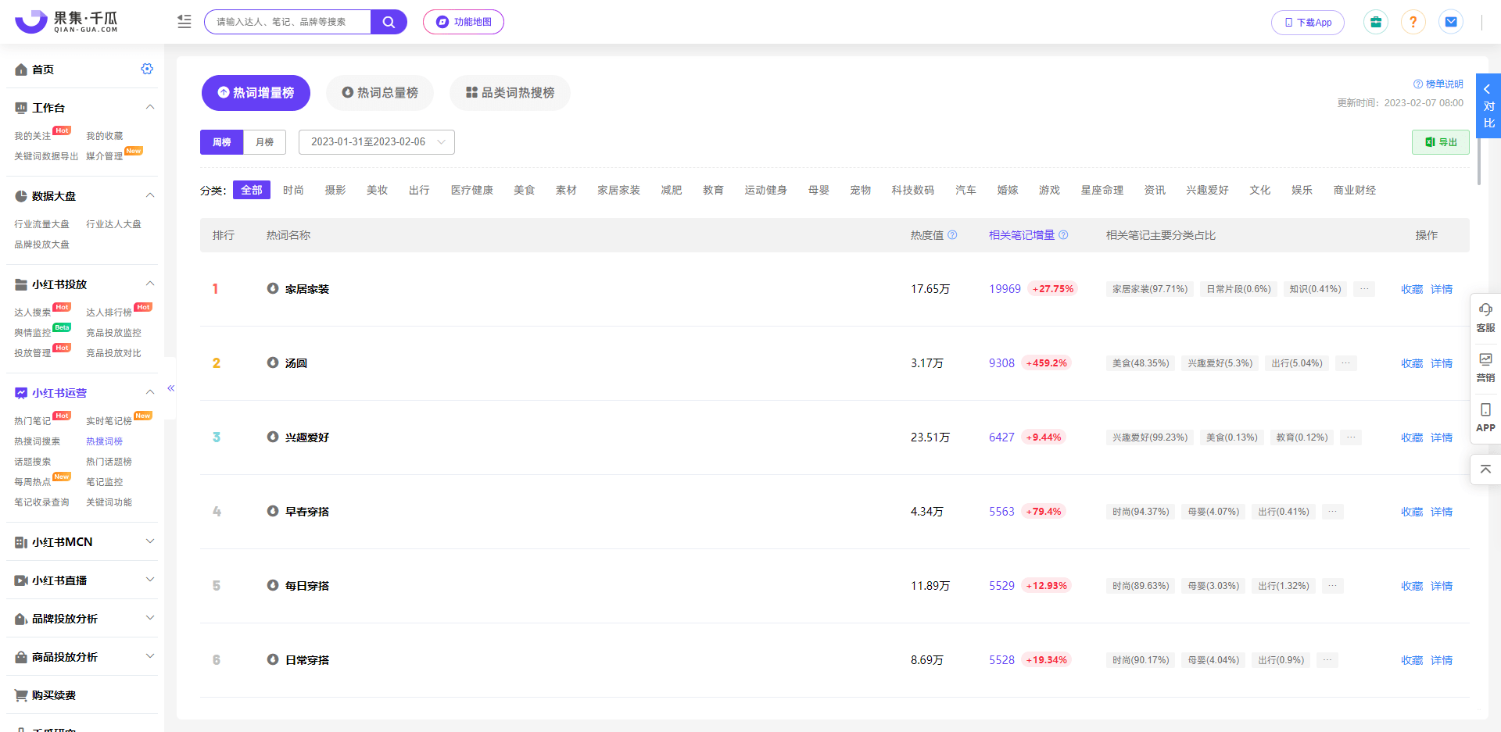
Task: Sort by 相关笔记增量 column header
Action: click(1022, 235)
